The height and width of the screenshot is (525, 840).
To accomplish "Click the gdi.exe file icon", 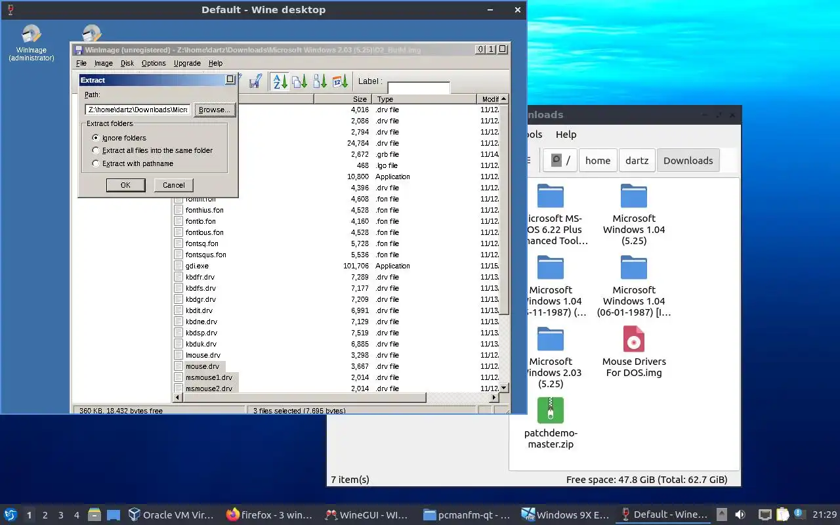I will (x=178, y=266).
